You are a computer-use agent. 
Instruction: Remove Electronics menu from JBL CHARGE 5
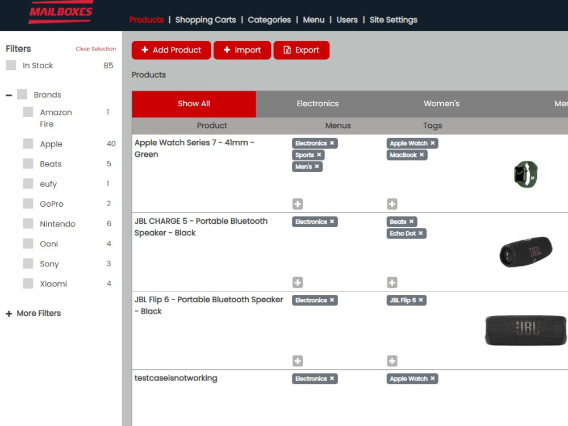click(332, 222)
